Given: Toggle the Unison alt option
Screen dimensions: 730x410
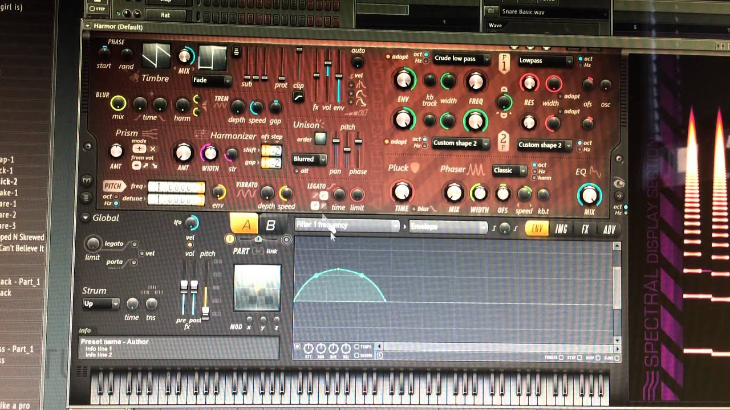Looking at the screenshot, I should tap(296, 171).
